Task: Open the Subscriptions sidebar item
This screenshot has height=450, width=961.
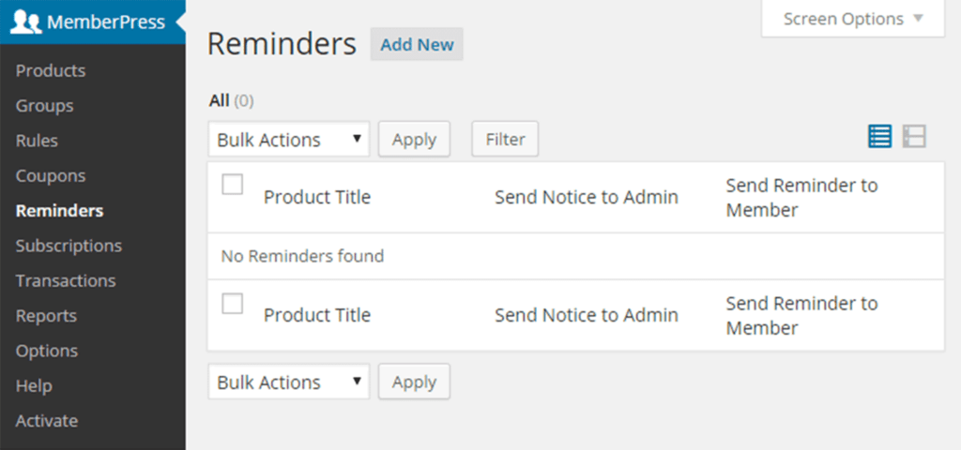Action: pos(69,247)
